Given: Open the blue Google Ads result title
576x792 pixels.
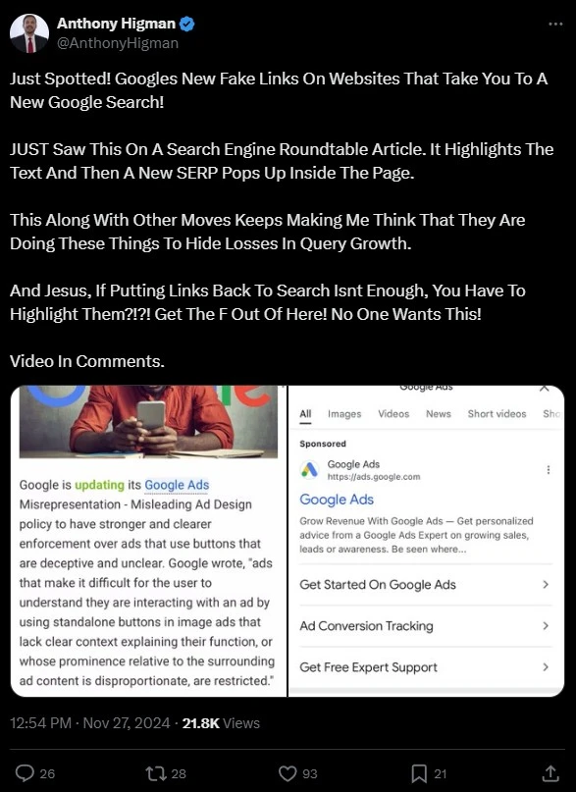Looking at the screenshot, I should [x=337, y=500].
